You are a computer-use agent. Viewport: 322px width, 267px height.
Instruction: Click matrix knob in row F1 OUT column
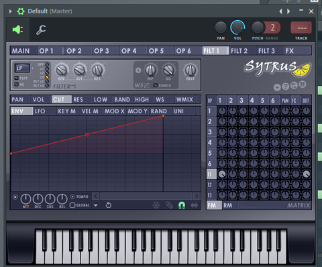point(306,174)
